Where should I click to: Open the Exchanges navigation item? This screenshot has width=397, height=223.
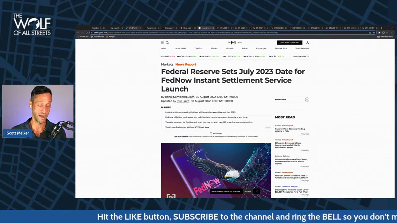coord(261,48)
